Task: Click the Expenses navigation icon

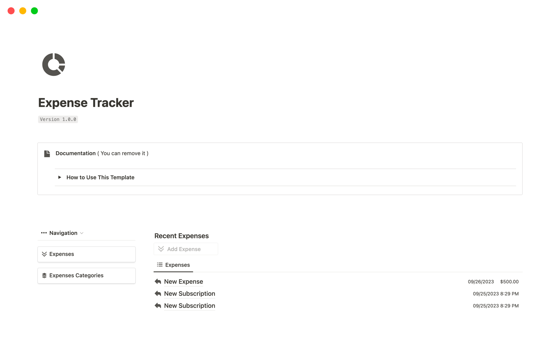Action: [x=44, y=254]
